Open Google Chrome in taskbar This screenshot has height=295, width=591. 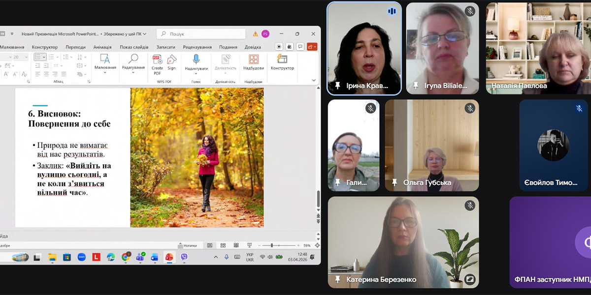(x=126, y=257)
